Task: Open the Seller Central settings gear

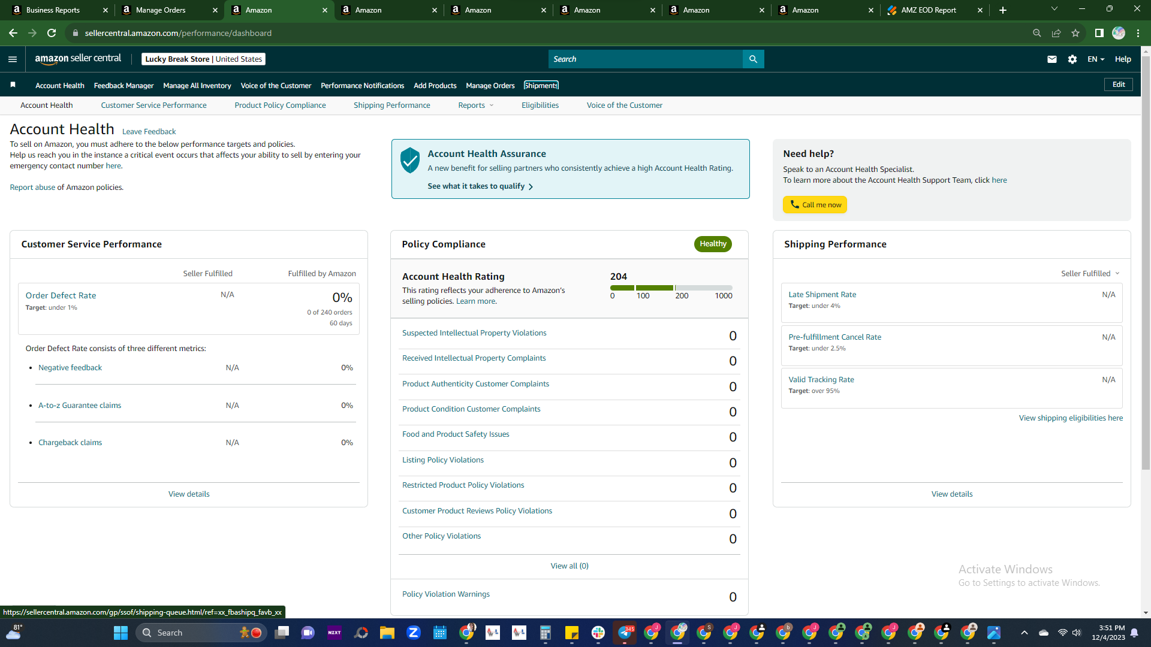Action: coord(1072,59)
